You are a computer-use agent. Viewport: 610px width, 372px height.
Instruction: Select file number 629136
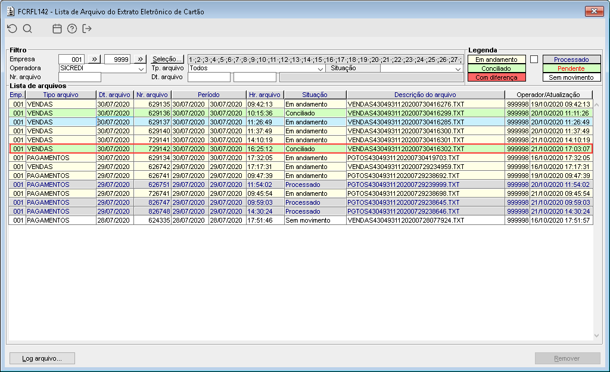(x=300, y=113)
